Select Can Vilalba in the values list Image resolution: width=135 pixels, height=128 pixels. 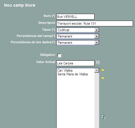coord(65,70)
